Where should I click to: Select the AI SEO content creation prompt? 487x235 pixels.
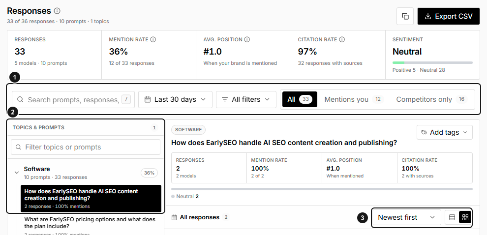pyautogui.click(x=91, y=198)
